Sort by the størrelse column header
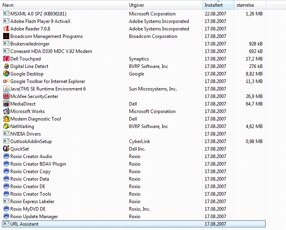 (x=250, y=5)
